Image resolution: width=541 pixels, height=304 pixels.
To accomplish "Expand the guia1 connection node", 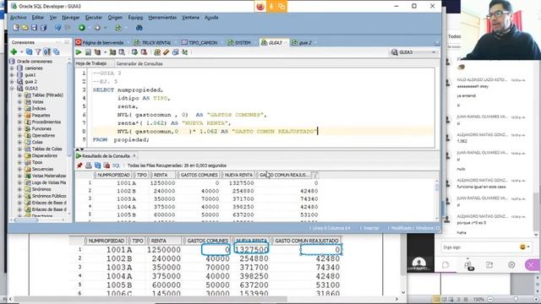I will pos(12,75).
